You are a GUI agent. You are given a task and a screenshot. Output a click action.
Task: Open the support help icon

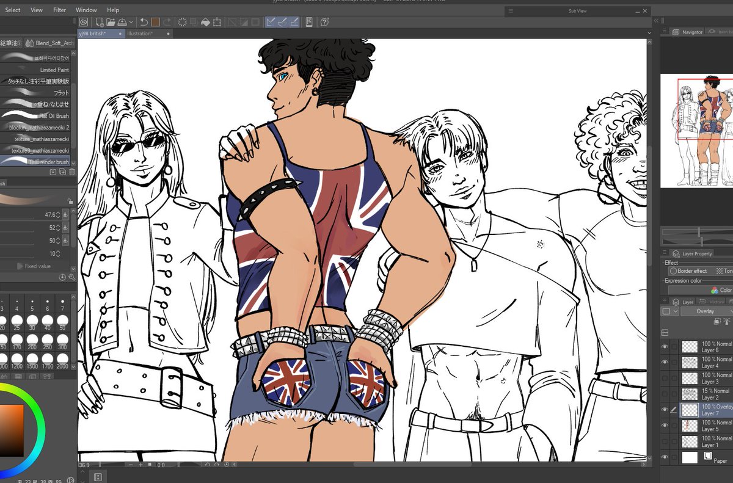coord(324,22)
